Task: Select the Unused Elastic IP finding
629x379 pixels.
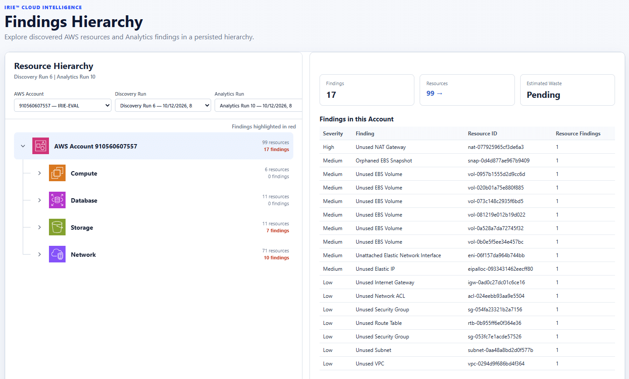Action: [x=467, y=269]
